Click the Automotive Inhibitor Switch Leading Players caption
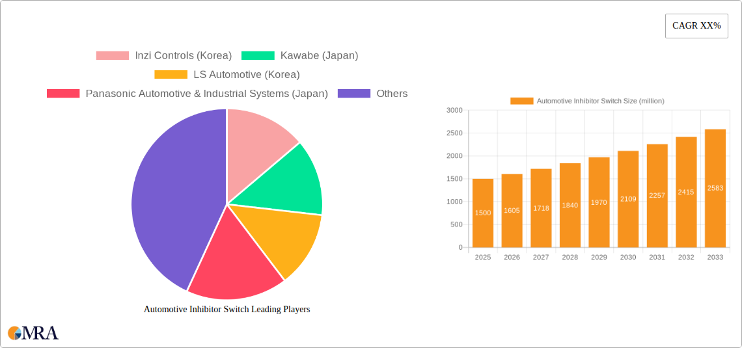Viewport: 742px width, 348px height. pos(227,309)
